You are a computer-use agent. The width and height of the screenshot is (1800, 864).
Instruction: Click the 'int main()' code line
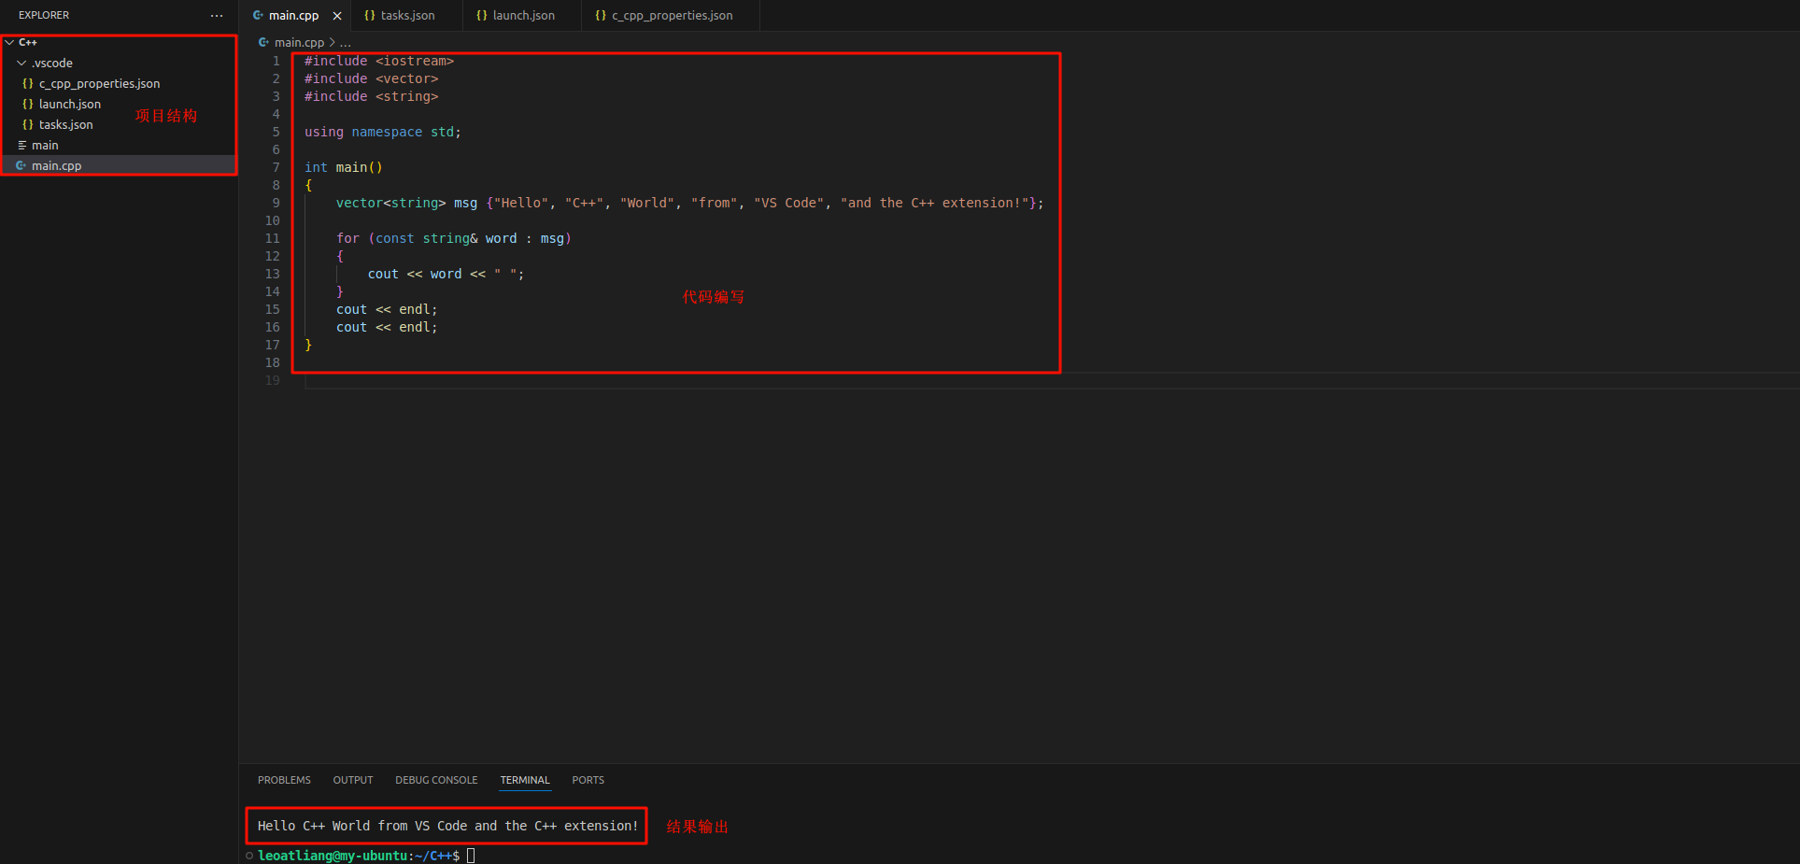[344, 167]
